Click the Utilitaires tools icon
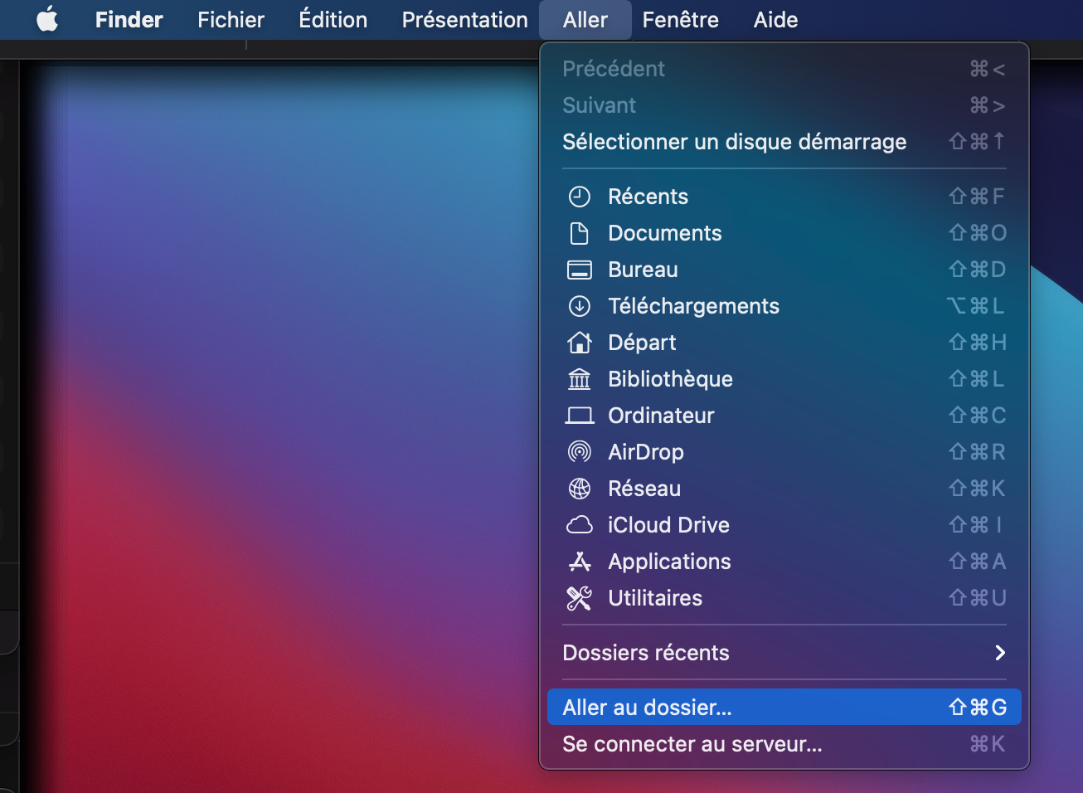Image resolution: width=1083 pixels, height=793 pixels. point(579,598)
